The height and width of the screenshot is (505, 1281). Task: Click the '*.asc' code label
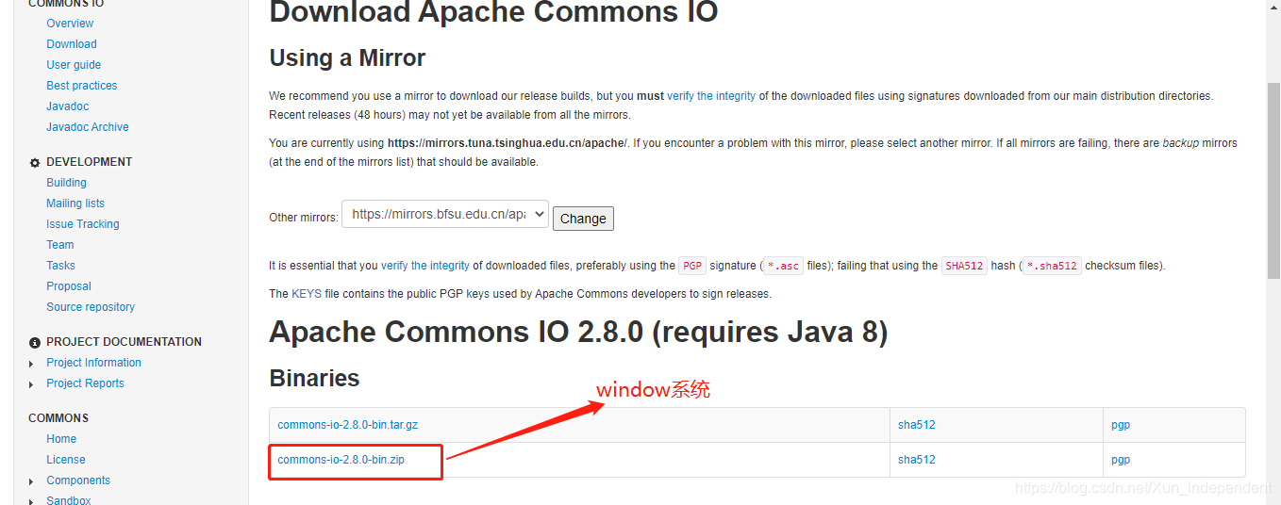point(782,266)
